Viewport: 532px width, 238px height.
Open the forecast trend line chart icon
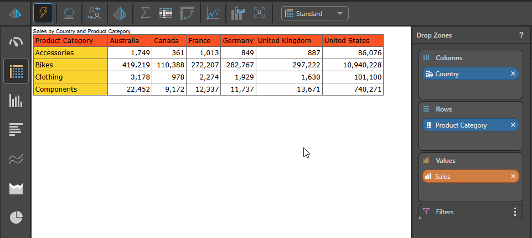[213, 14]
